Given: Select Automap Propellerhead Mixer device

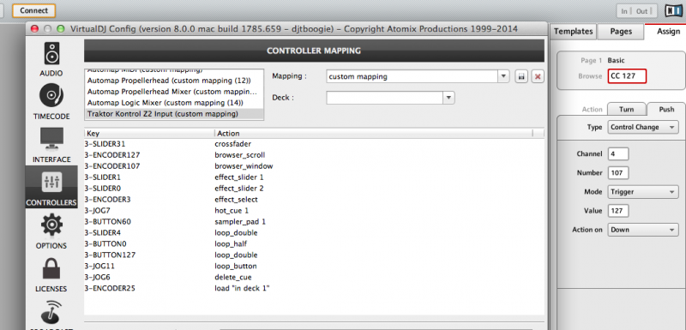Looking at the screenshot, I should click(174, 92).
